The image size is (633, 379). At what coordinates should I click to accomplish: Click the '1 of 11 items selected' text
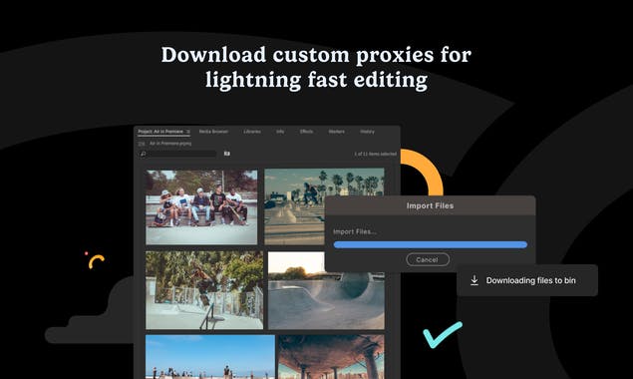point(376,154)
